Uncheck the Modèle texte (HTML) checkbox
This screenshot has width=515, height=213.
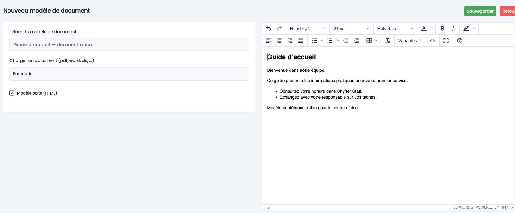click(12, 93)
